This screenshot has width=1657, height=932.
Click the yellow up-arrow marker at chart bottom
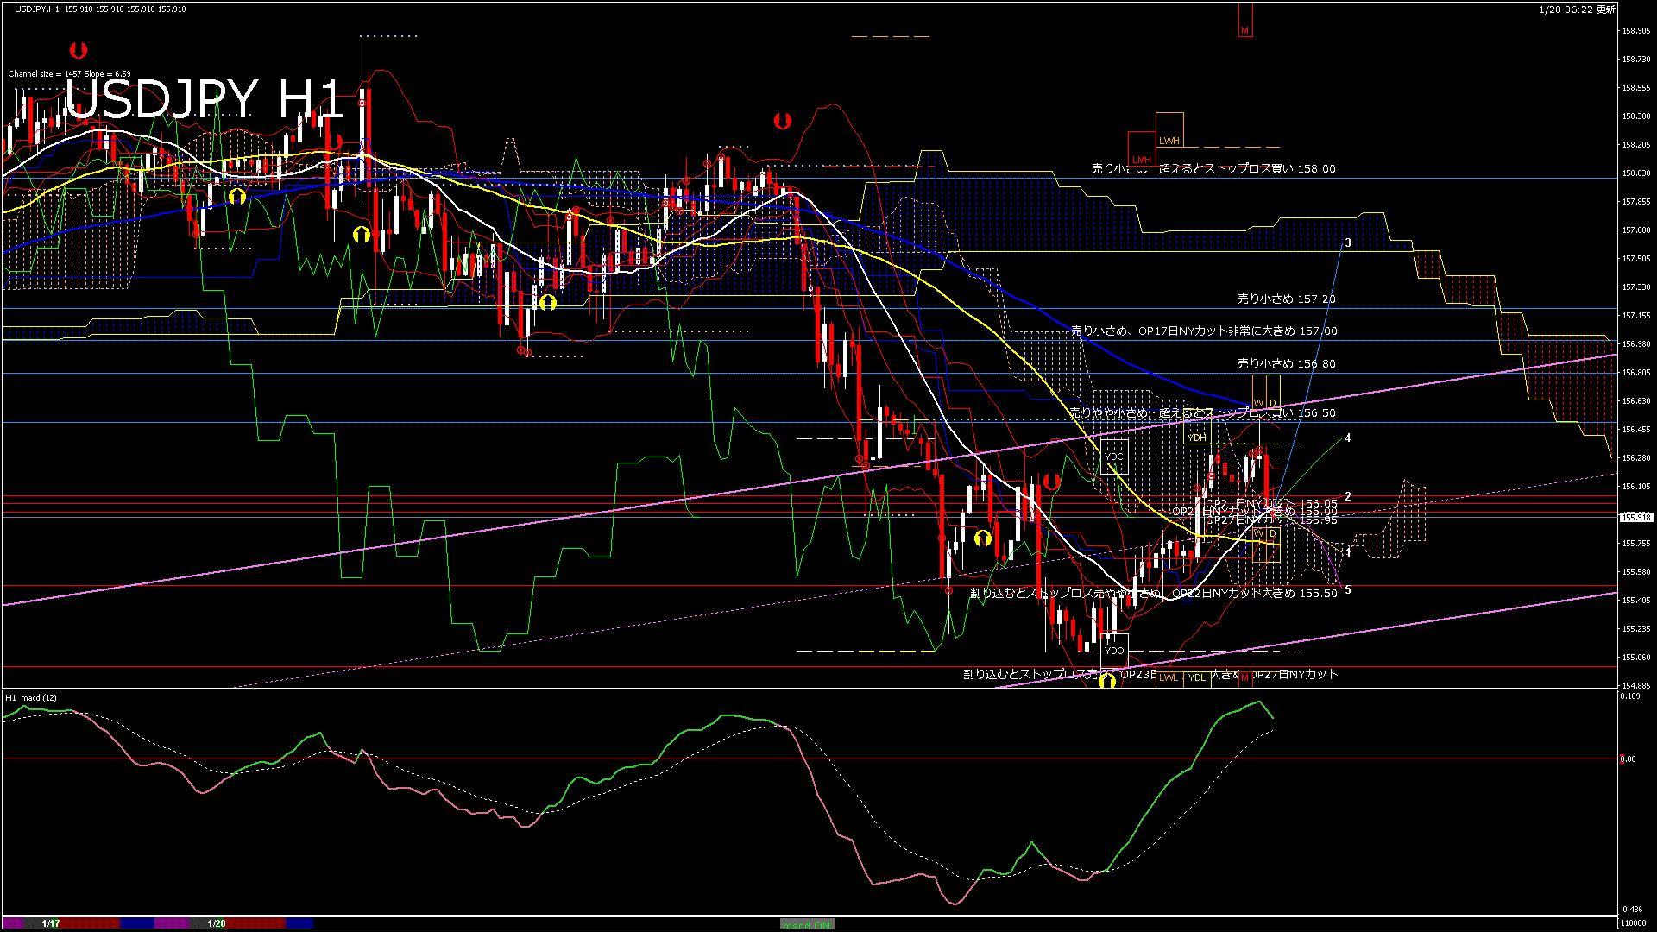(1107, 682)
